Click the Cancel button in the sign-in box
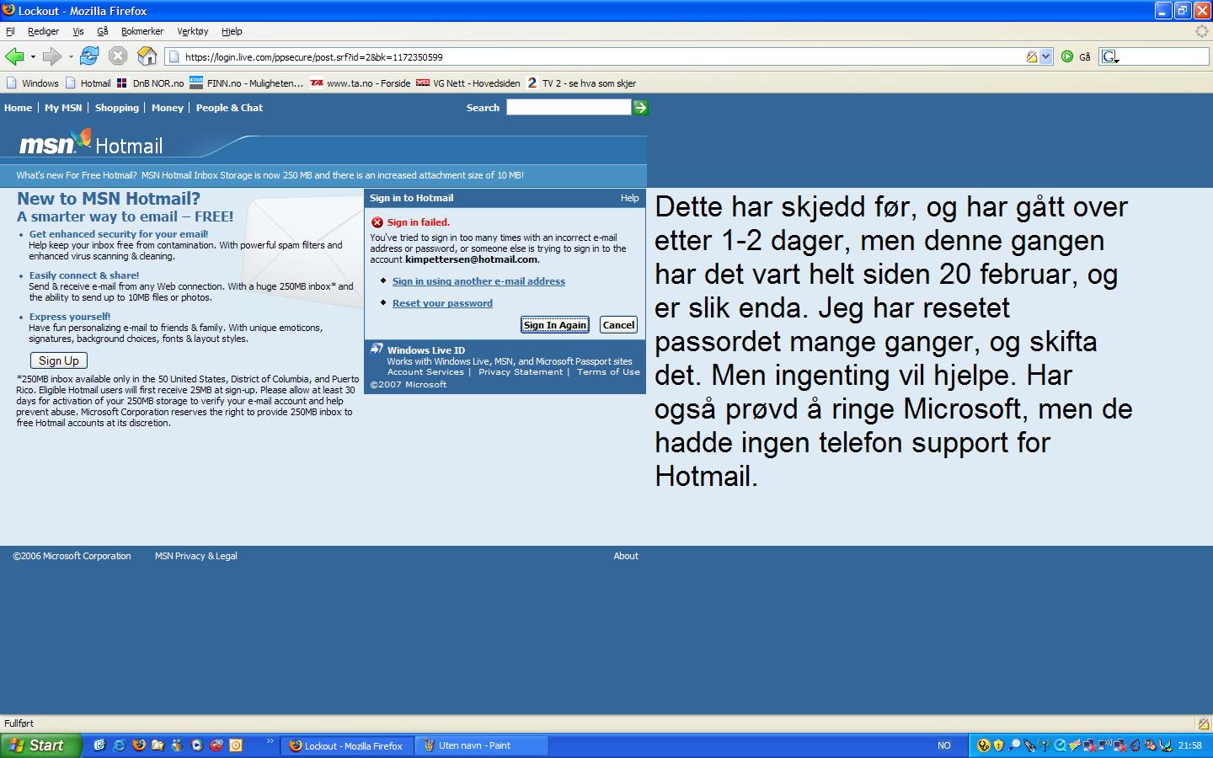This screenshot has height=758, width=1213. (618, 325)
